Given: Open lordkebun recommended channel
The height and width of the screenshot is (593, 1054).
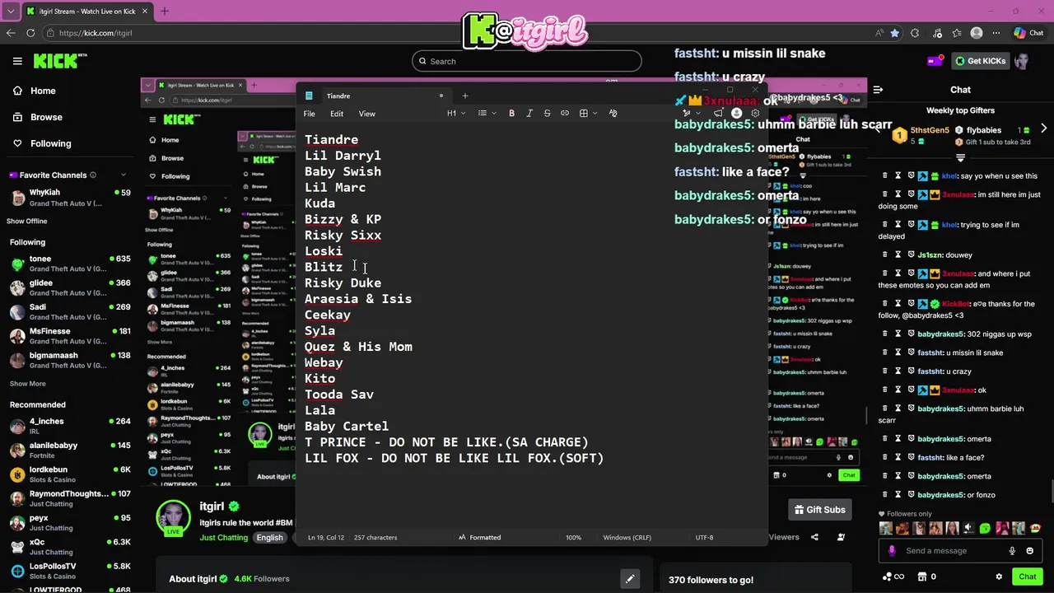Looking at the screenshot, I should click(x=69, y=474).
